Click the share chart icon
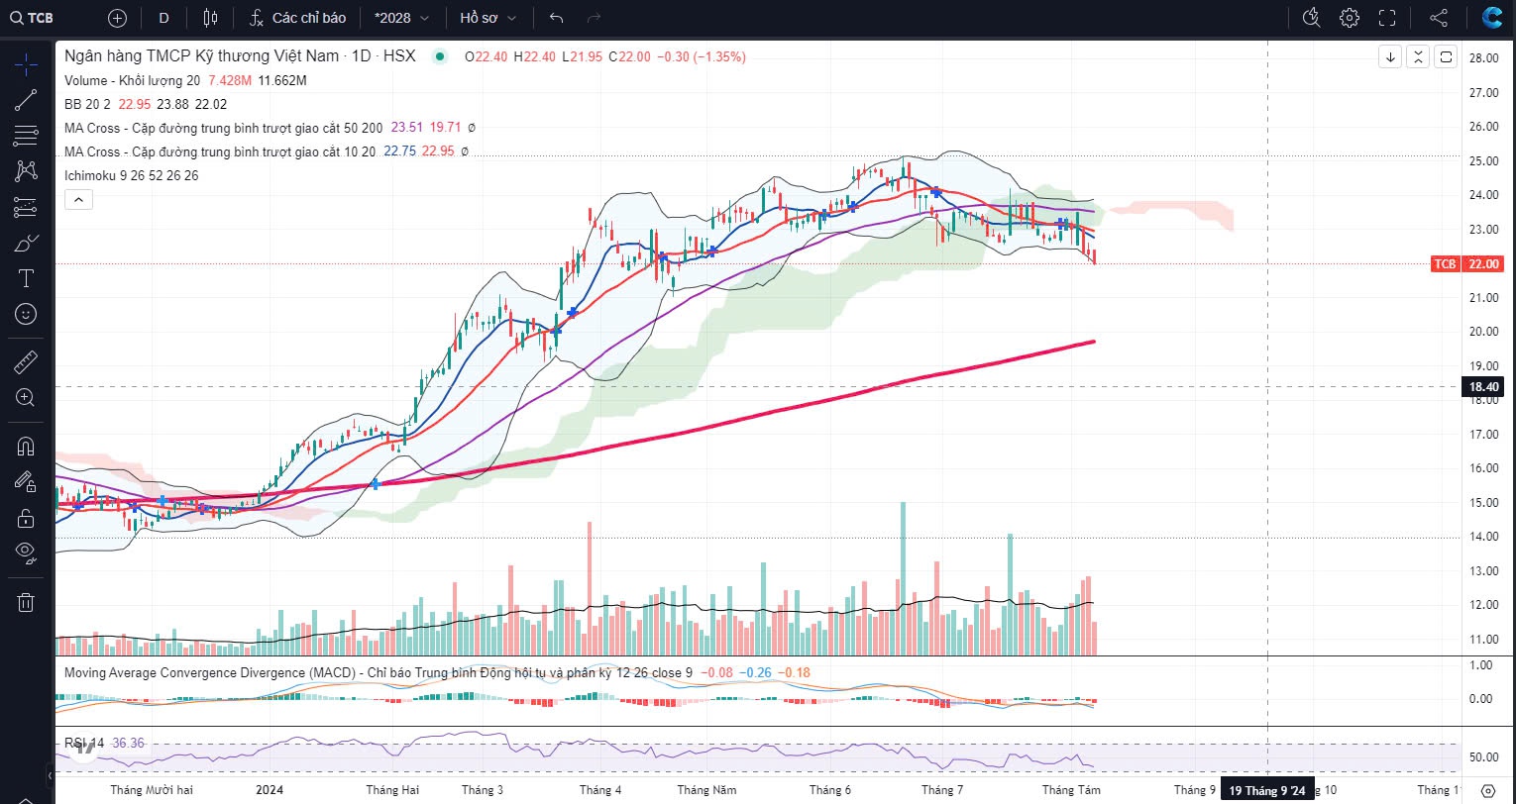 [1439, 18]
